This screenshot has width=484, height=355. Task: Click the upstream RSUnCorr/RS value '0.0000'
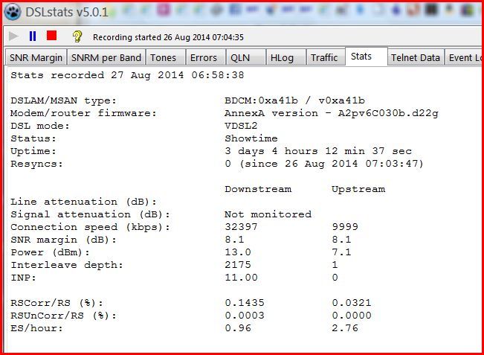(352, 316)
